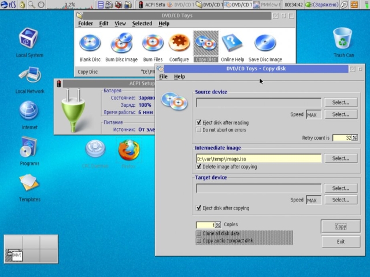Image resolution: width=370 pixels, height=277 pixels.
Task: Open the File menu in Copy disk window
Action: pyautogui.click(x=163, y=76)
